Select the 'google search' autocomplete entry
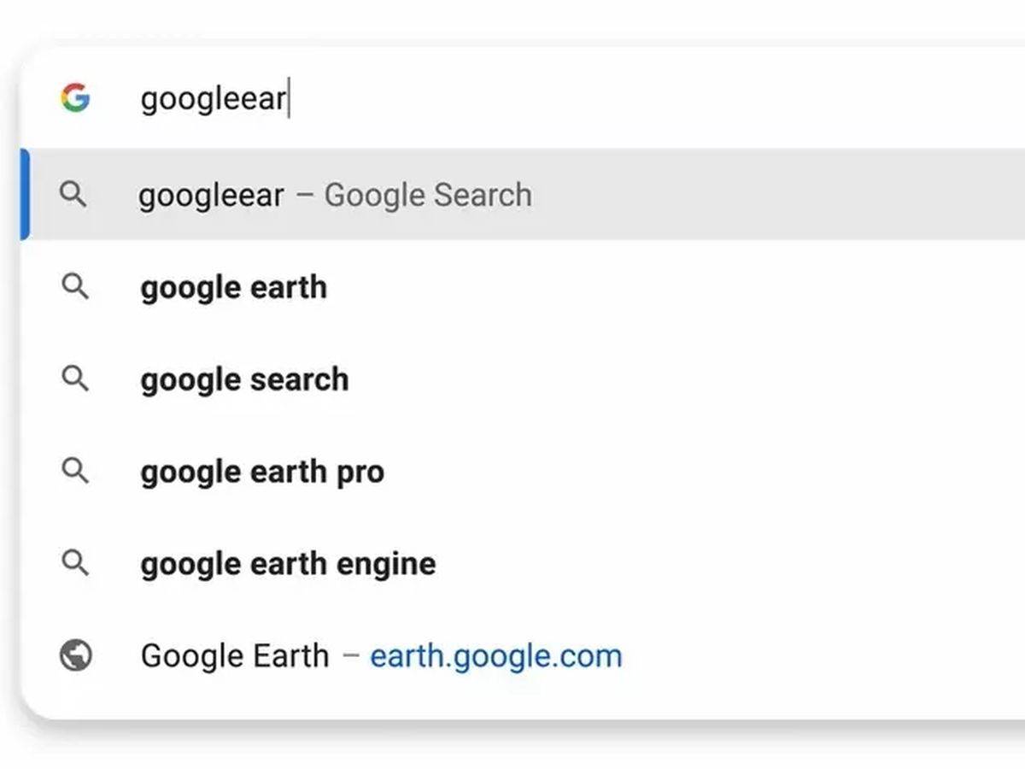 243,379
